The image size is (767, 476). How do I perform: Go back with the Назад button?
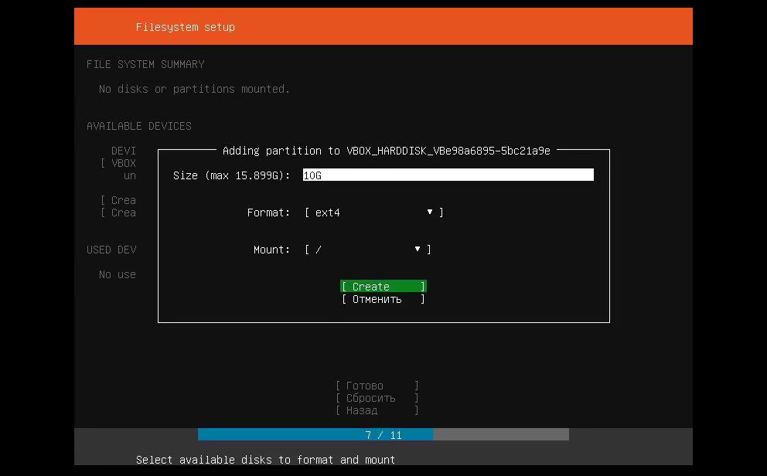click(377, 410)
